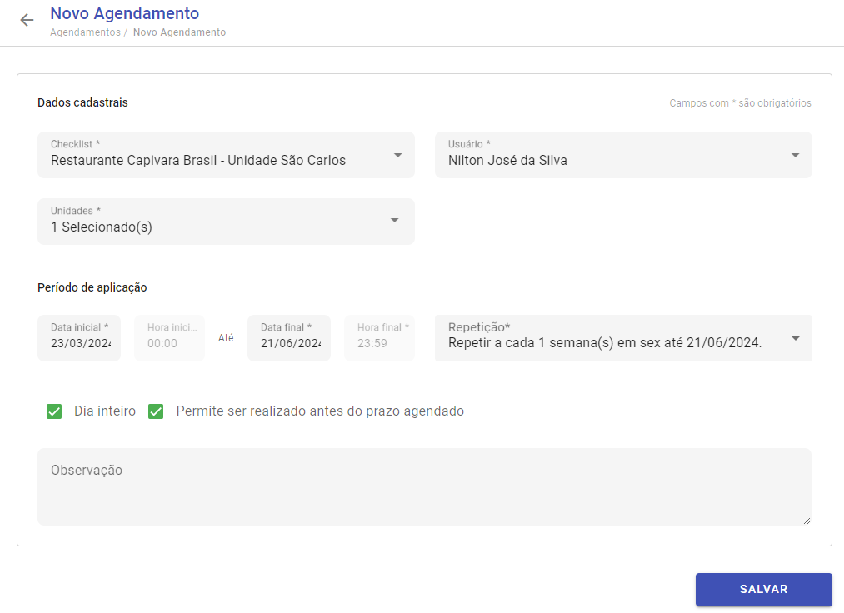Click the Hora final 23:59 field
The image size is (844, 613).
pos(379,338)
